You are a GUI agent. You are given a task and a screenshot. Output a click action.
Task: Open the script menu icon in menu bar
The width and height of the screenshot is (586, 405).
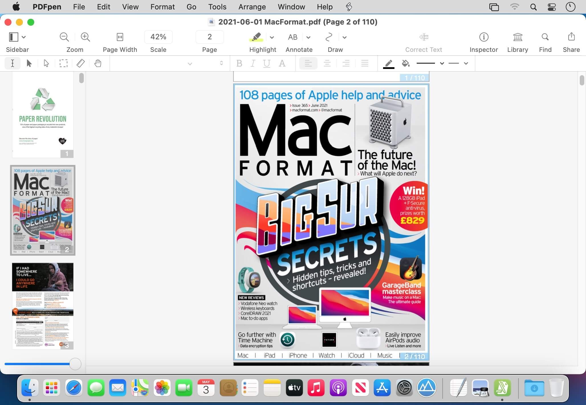349,7
